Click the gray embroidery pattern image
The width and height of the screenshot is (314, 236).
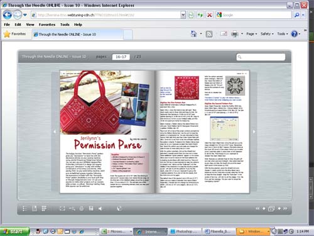point(235,86)
